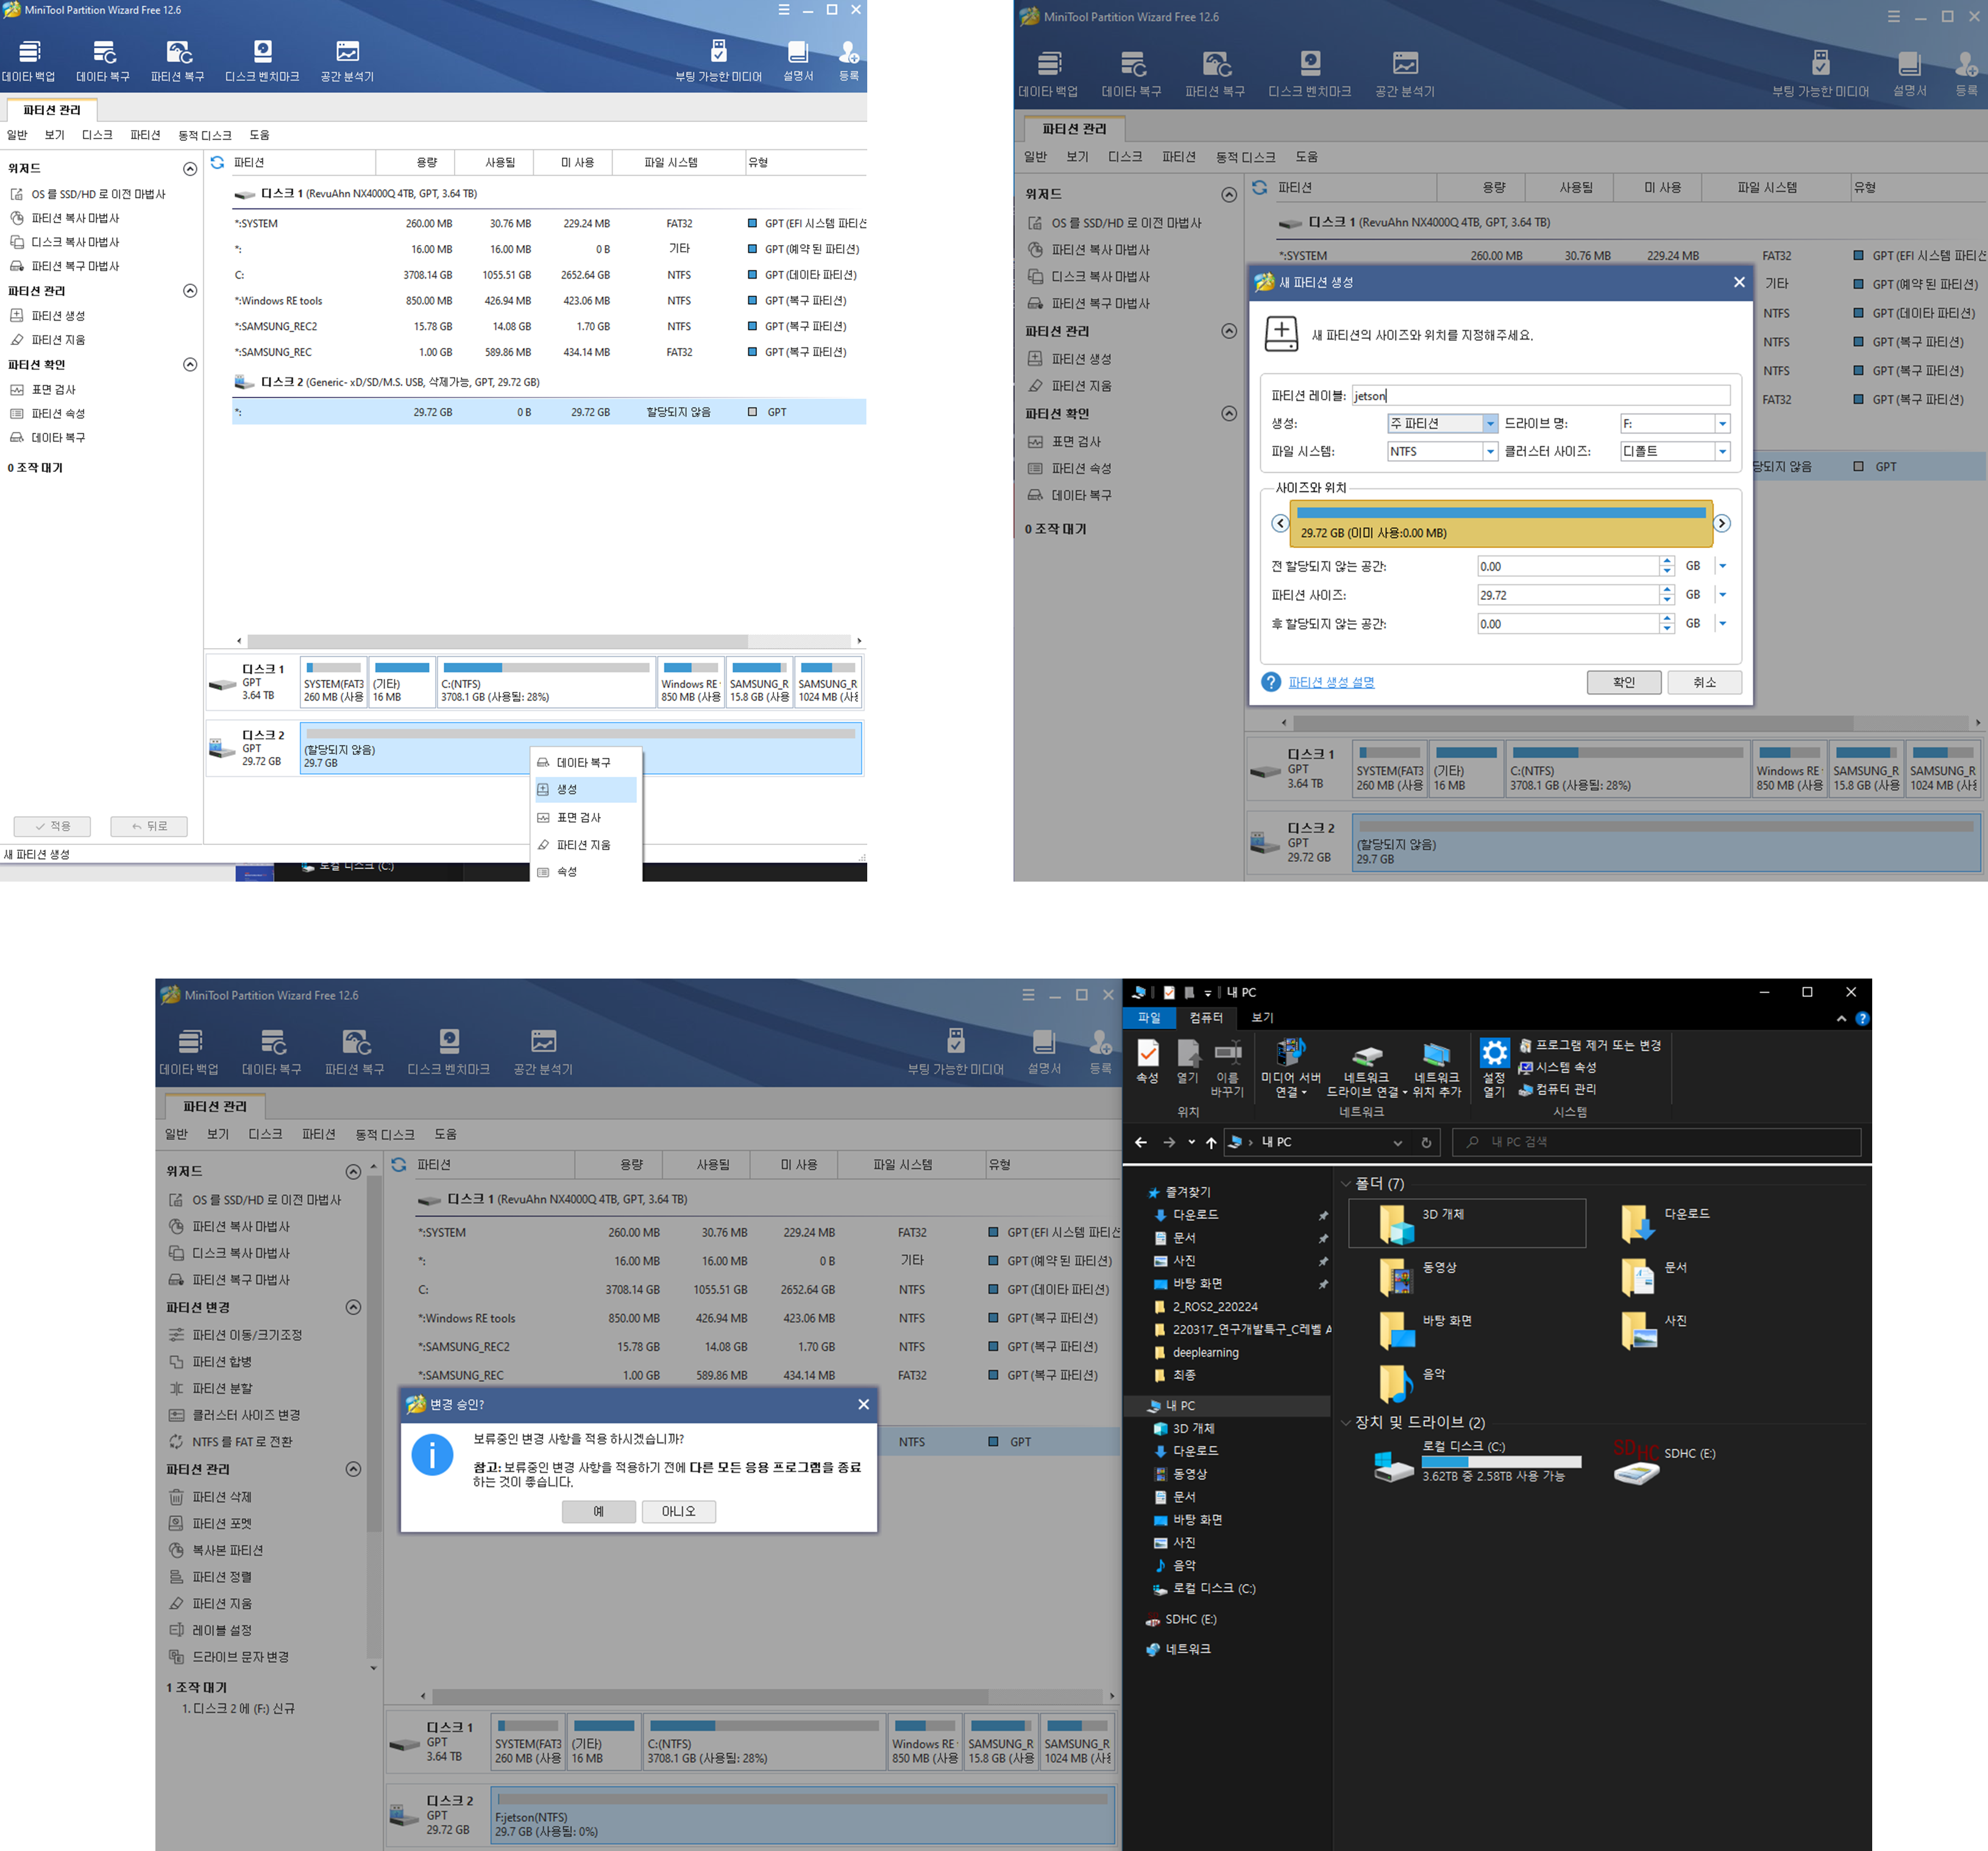The image size is (1988, 1851).
Task: Expand the 파일 시스템 NTFS dropdown
Action: click(x=1490, y=452)
